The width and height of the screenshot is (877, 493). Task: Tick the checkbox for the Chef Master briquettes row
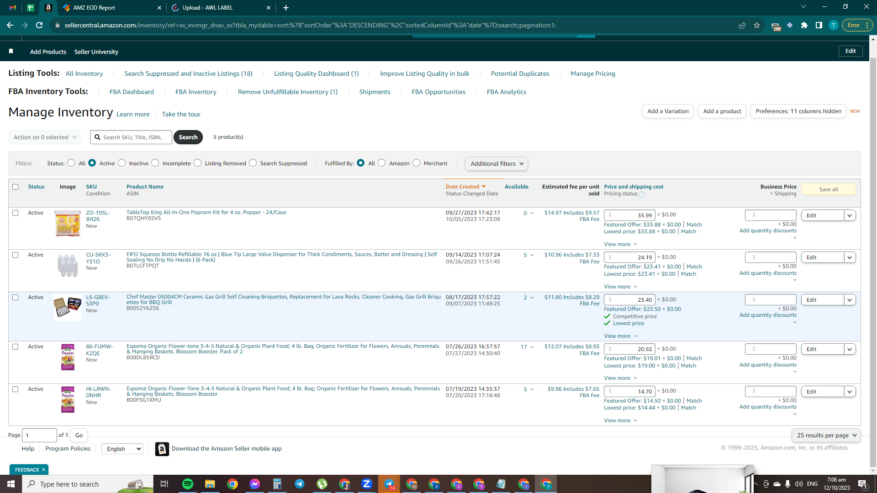16,297
